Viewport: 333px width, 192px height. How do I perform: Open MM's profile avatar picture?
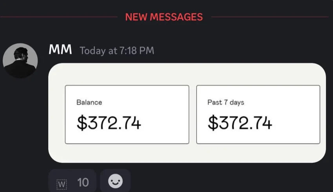tap(20, 60)
